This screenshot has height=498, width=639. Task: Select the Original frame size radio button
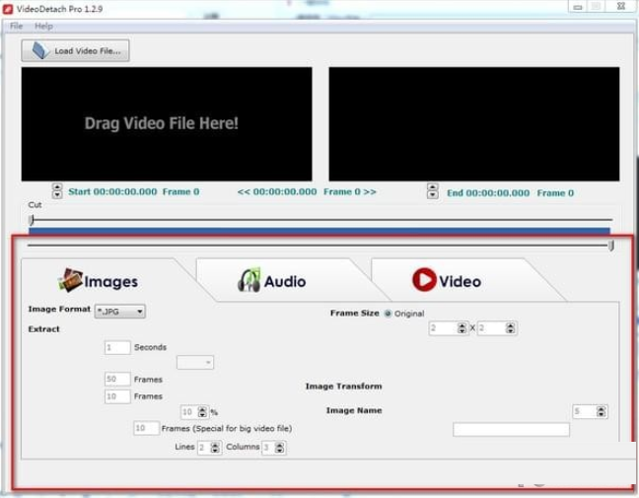click(388, 314)
